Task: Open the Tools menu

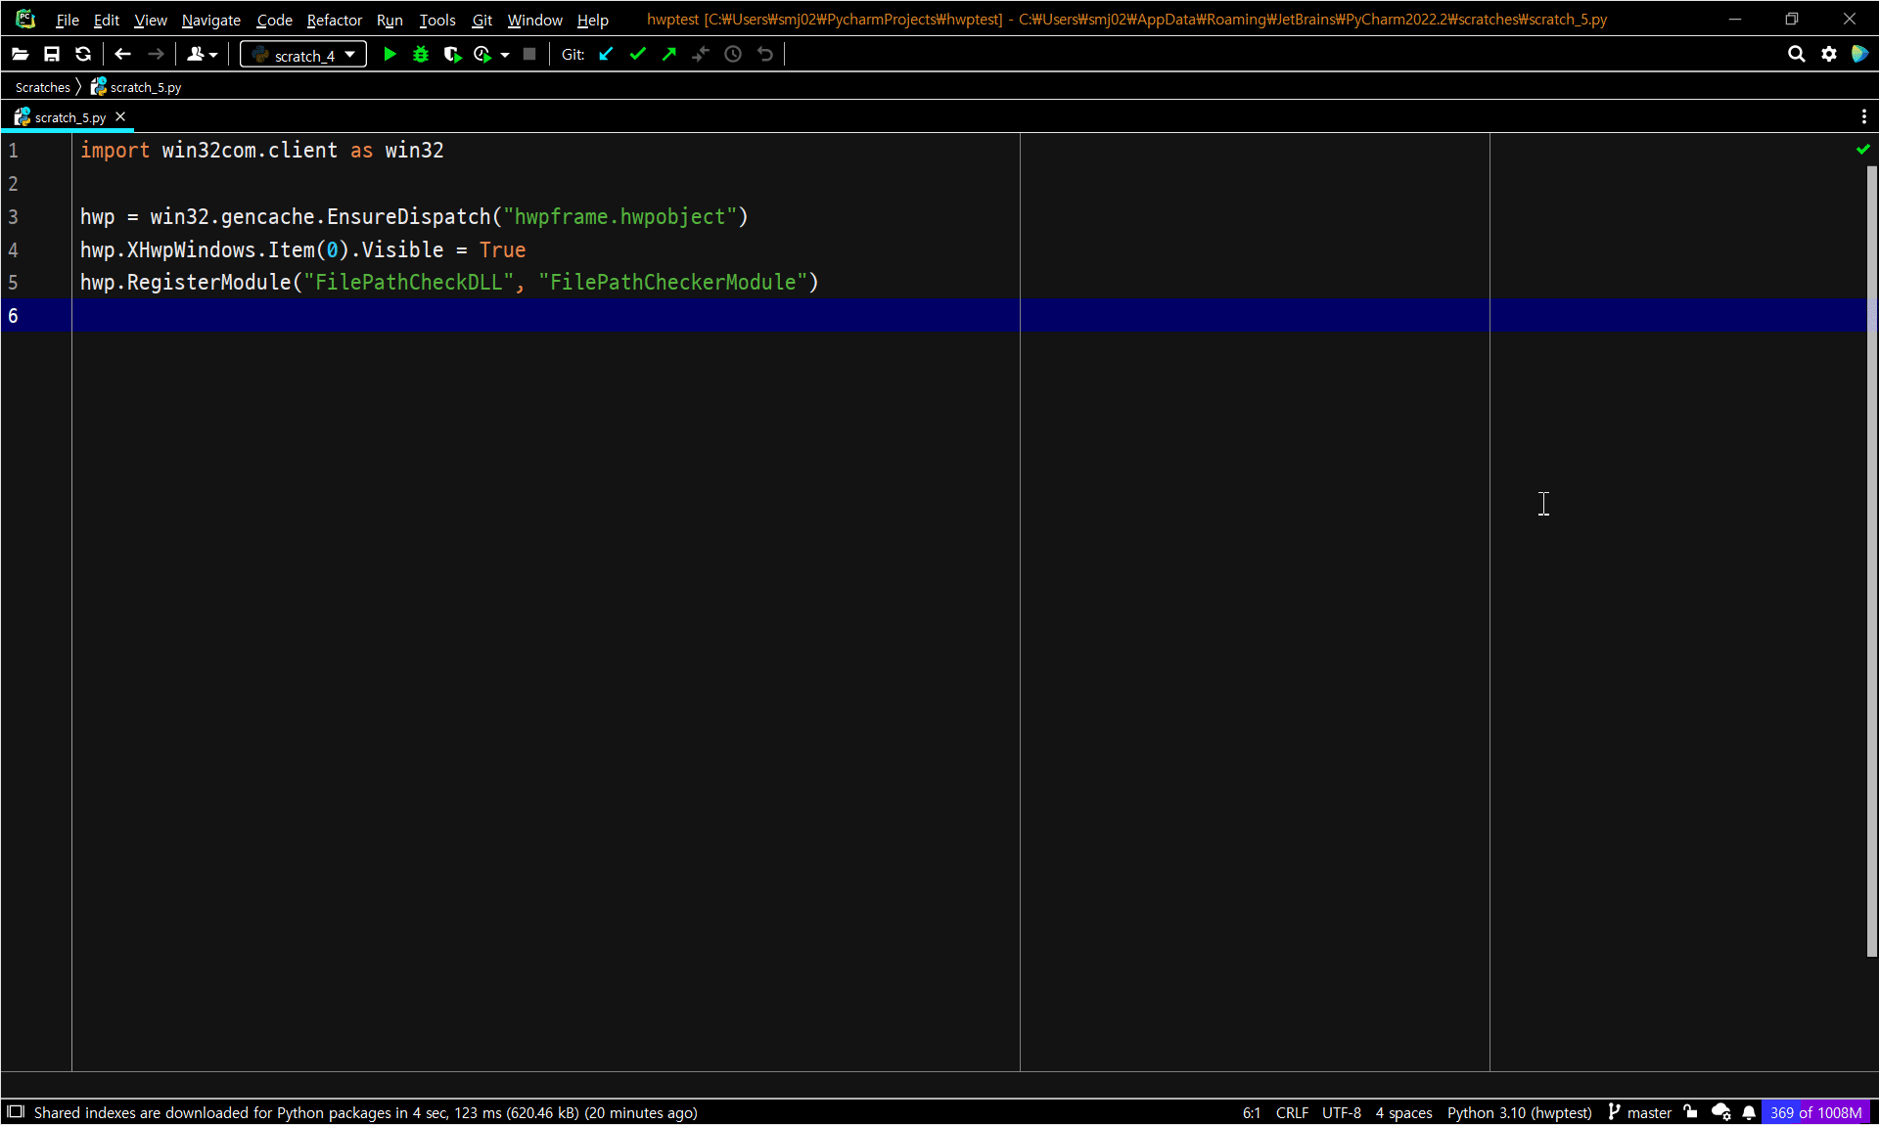Action: tap(437, 20)
